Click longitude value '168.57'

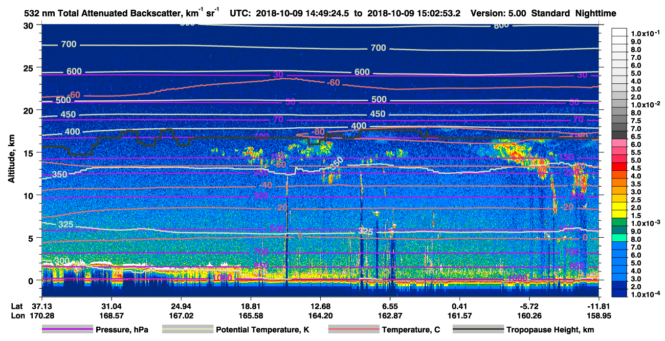pyautogui.click(x=111, y=315)
